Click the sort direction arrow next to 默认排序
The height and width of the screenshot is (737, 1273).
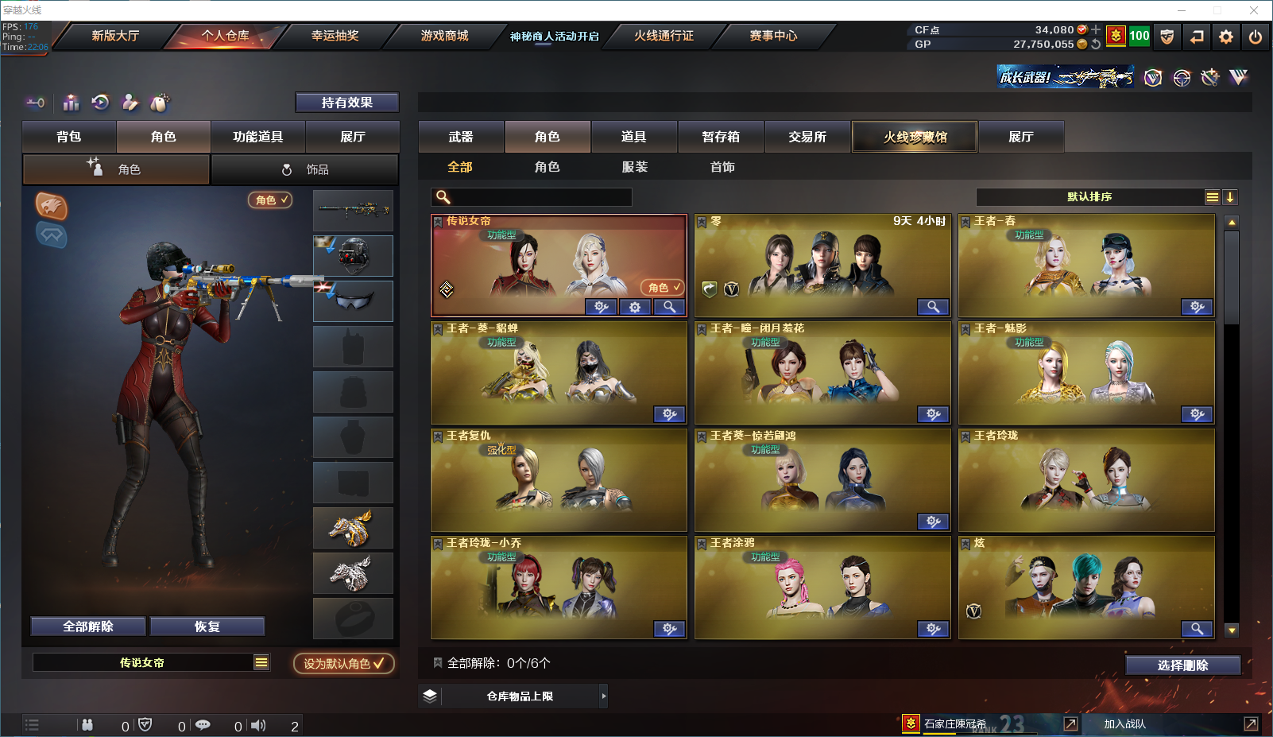pyautogui.click(x=1230, y=197)
